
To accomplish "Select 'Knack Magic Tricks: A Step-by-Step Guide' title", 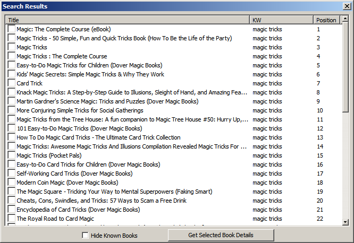I will point(132,92).
